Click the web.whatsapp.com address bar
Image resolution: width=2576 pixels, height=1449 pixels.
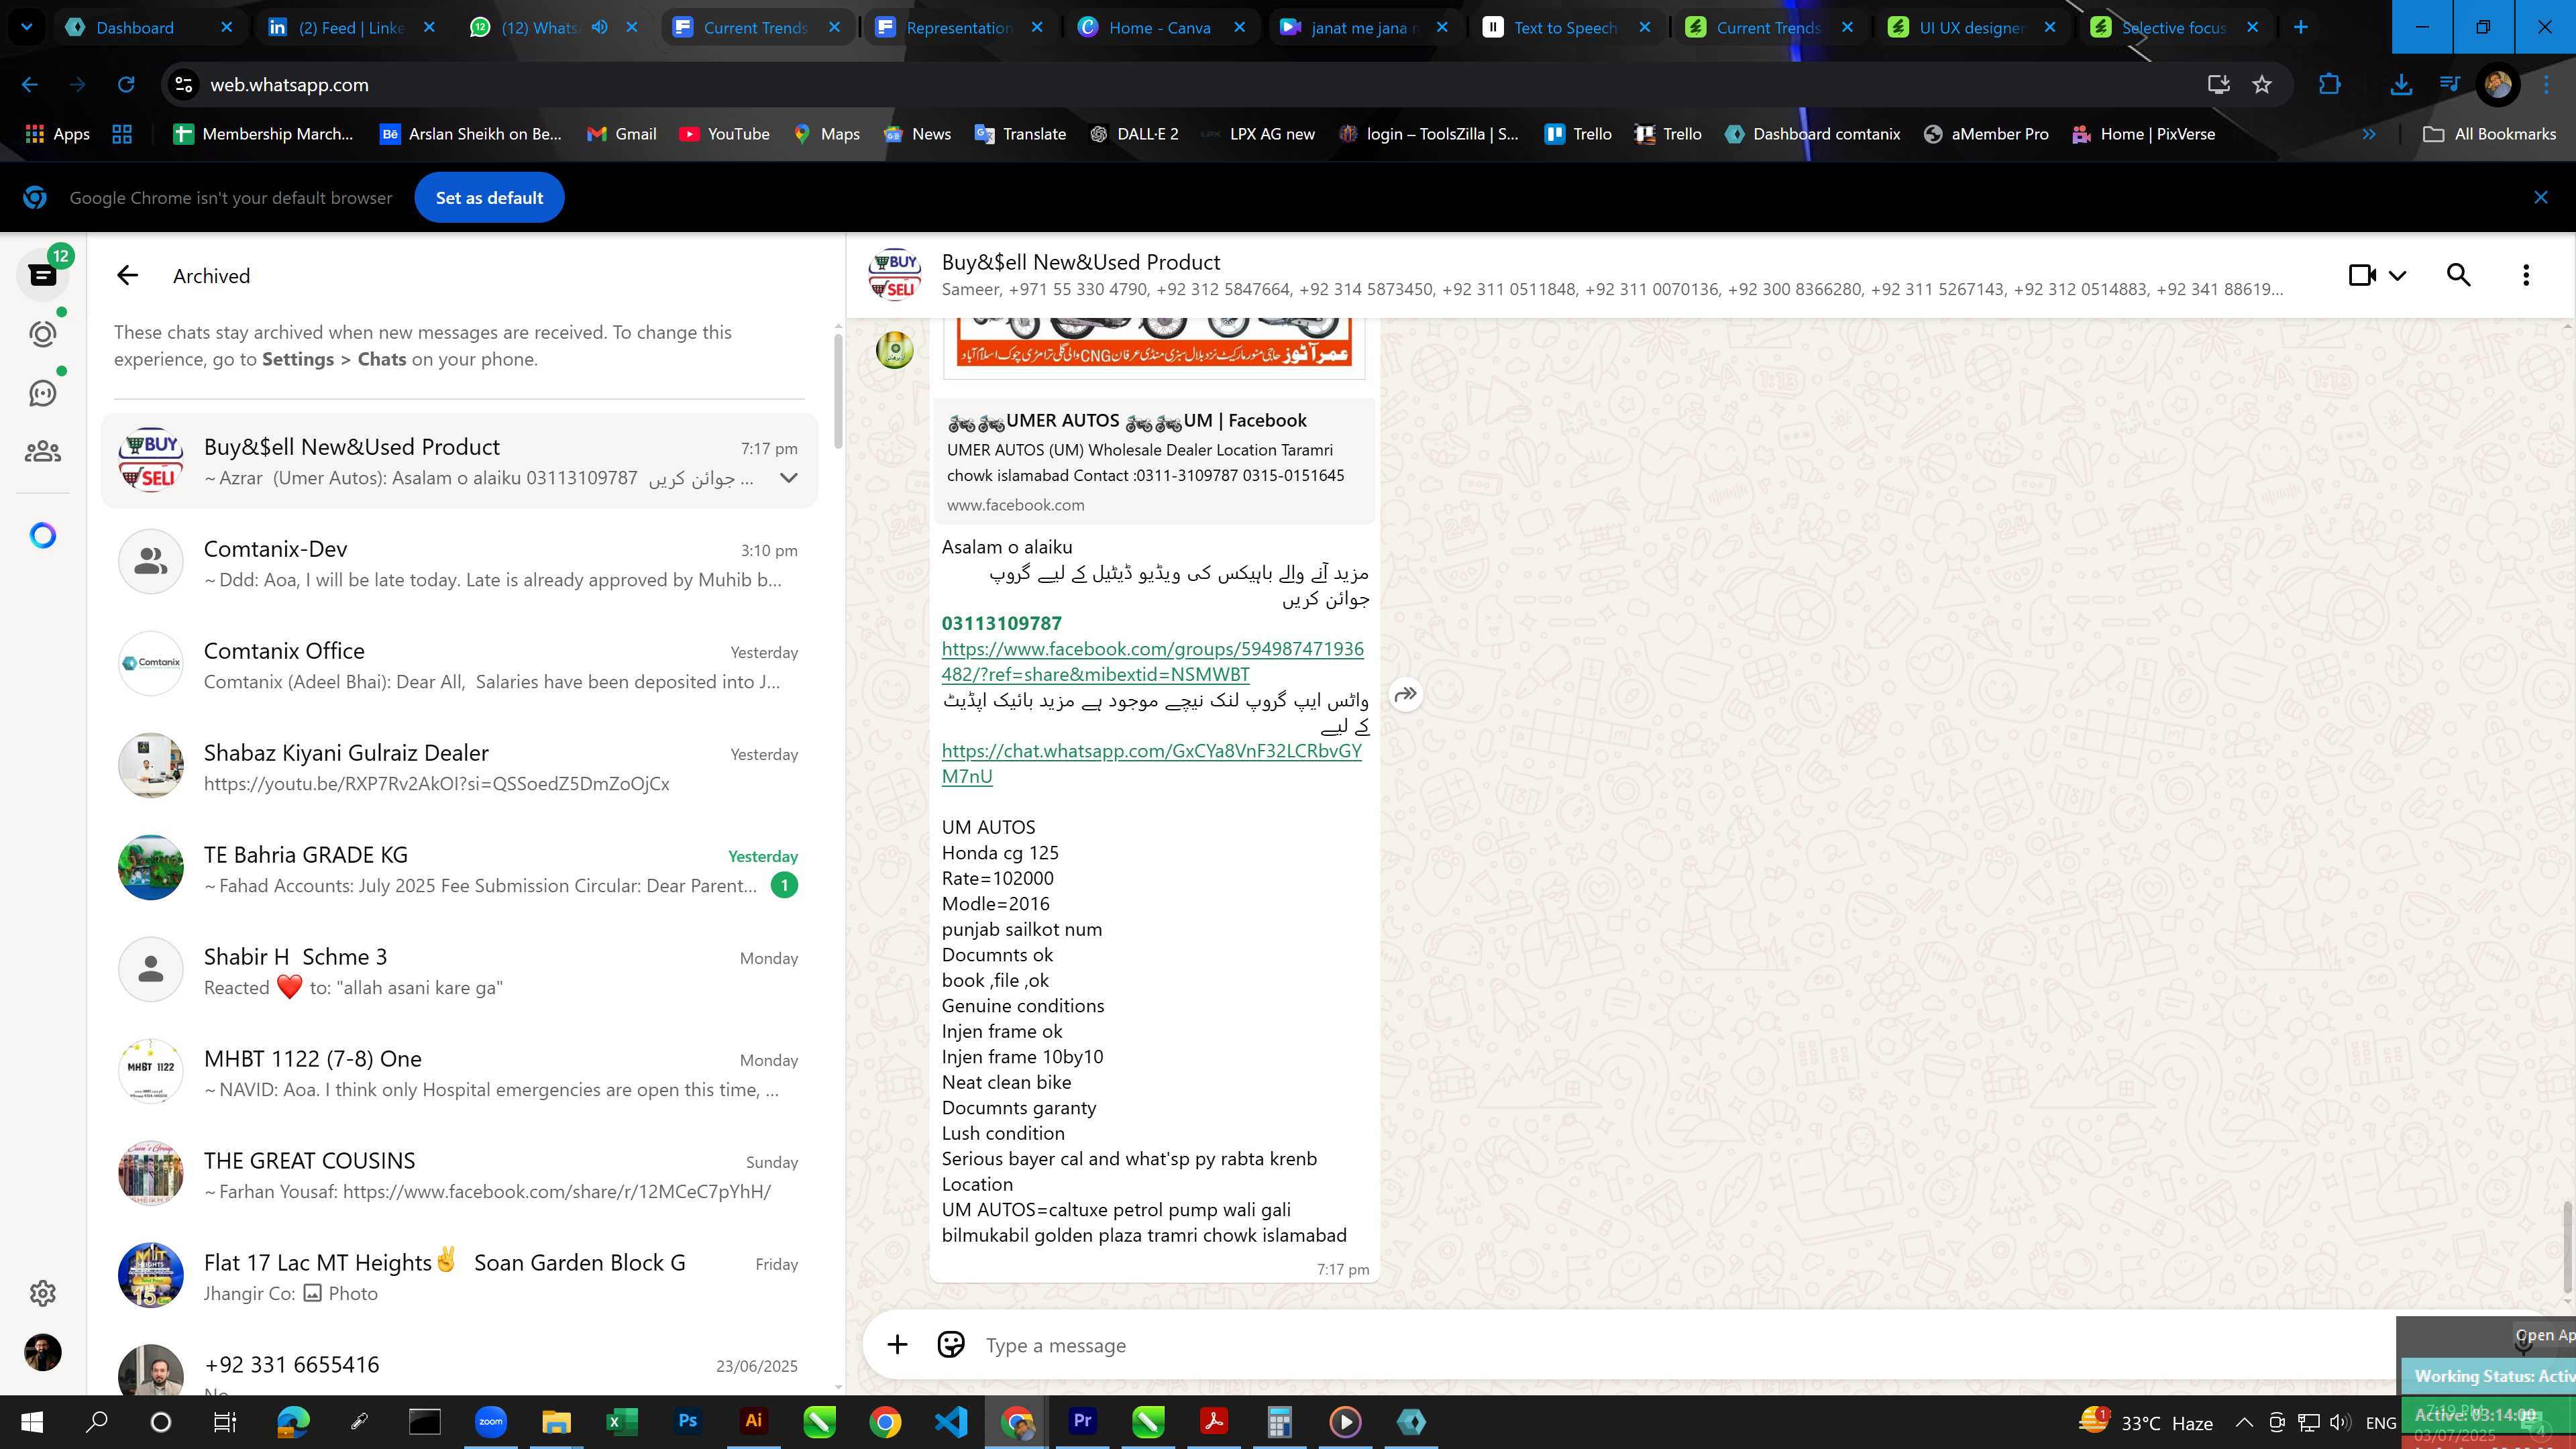point(1180,85)
